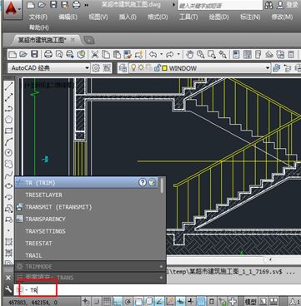
Task: Click the Cut scissors icon
Action: tap(95, 54)
